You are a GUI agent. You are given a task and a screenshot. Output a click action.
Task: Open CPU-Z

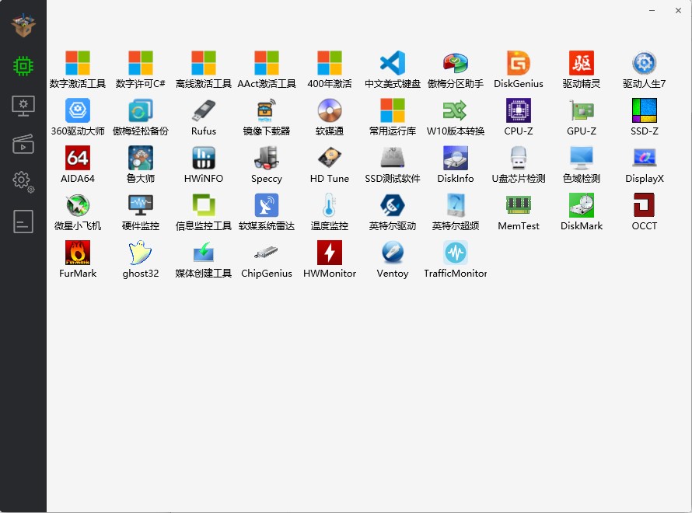click(519, 117)
